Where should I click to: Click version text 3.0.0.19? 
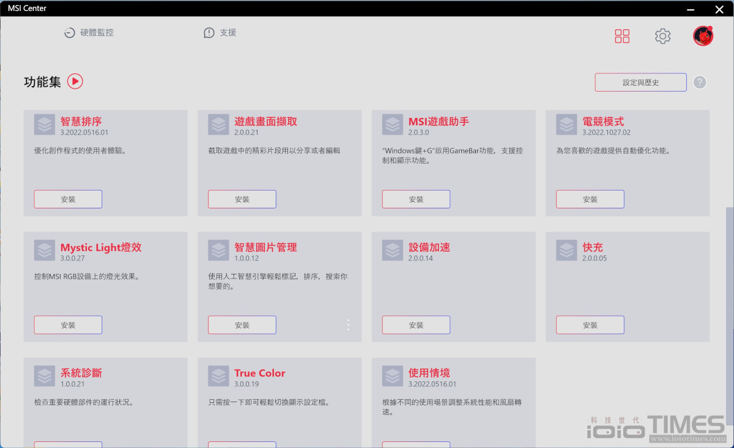(x=247, y=384)
